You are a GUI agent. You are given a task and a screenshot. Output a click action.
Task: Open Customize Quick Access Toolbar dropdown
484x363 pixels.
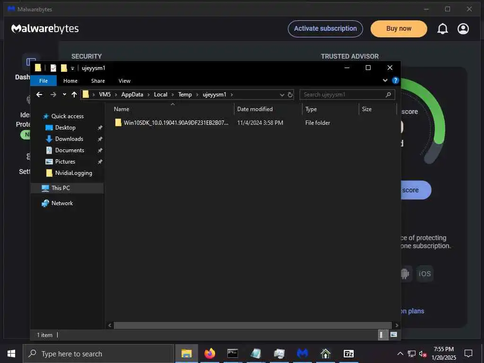click(72, 68)
